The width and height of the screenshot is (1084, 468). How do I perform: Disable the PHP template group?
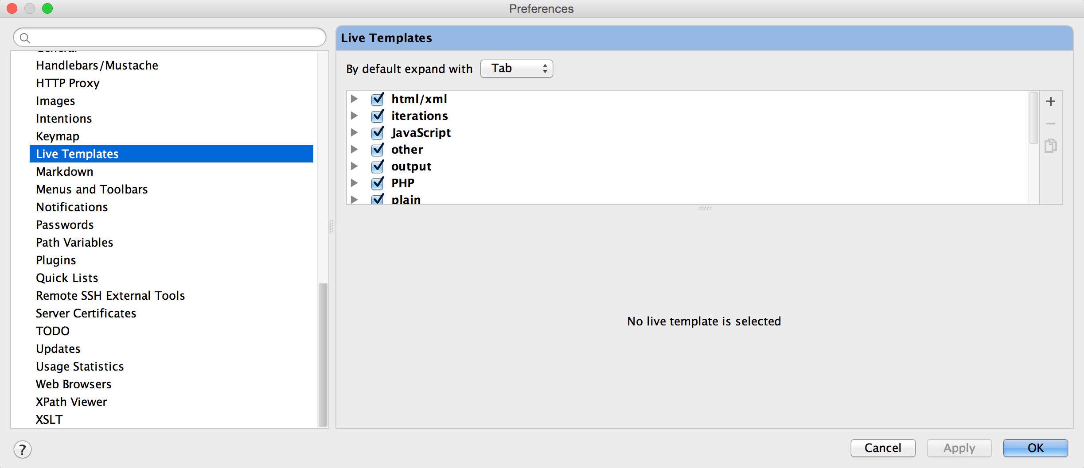pyautogui.click(x=377, y=182)
